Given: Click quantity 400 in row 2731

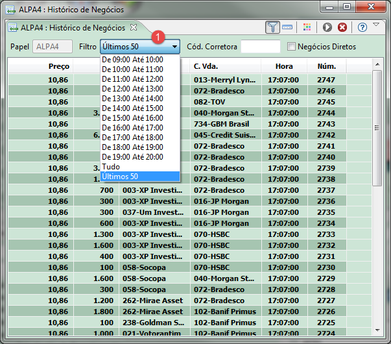Looking at the screenshot, I should coord(96,256).
